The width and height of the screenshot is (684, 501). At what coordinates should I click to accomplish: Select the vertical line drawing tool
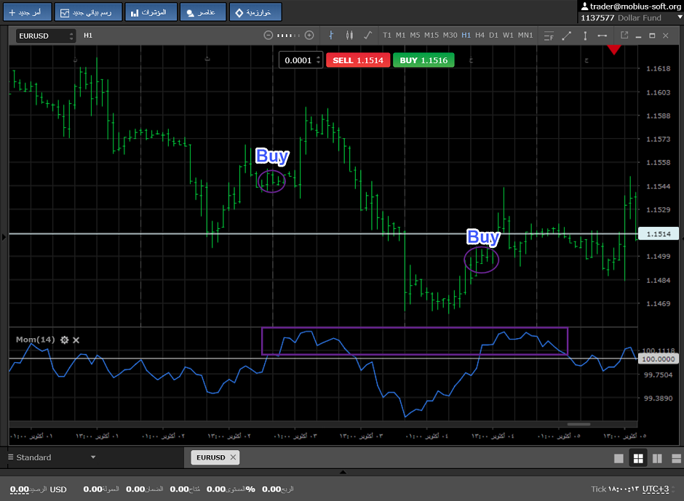[585, 36]
